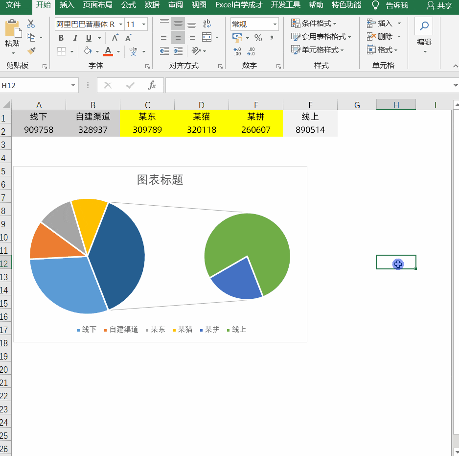Image resolution: width=459 pixels, height=456 pixels.
Task: Toggle Bold formatting
Action: (61, 38)
